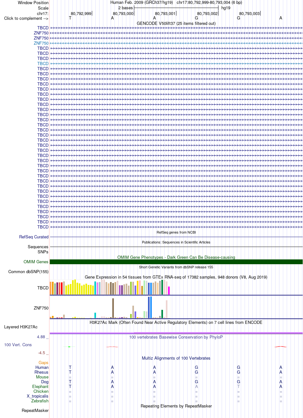Screen dimensions: 303x418
Task: Click the magenta bar ending TBCD expression chart
Action: pyautogui.click(x=169, y=290)
